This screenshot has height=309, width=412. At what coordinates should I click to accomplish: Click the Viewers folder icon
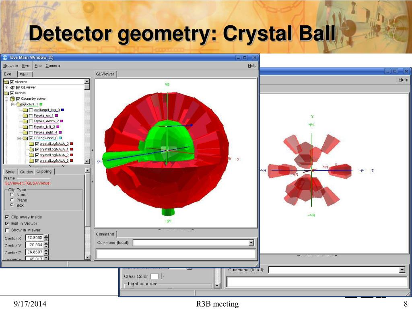pos(6,82)
